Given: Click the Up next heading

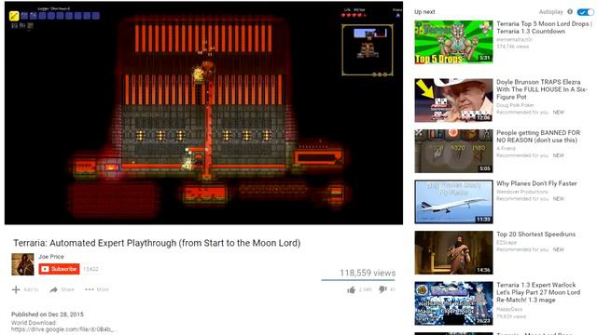Looking at the screenshot, I should point(424,12).
